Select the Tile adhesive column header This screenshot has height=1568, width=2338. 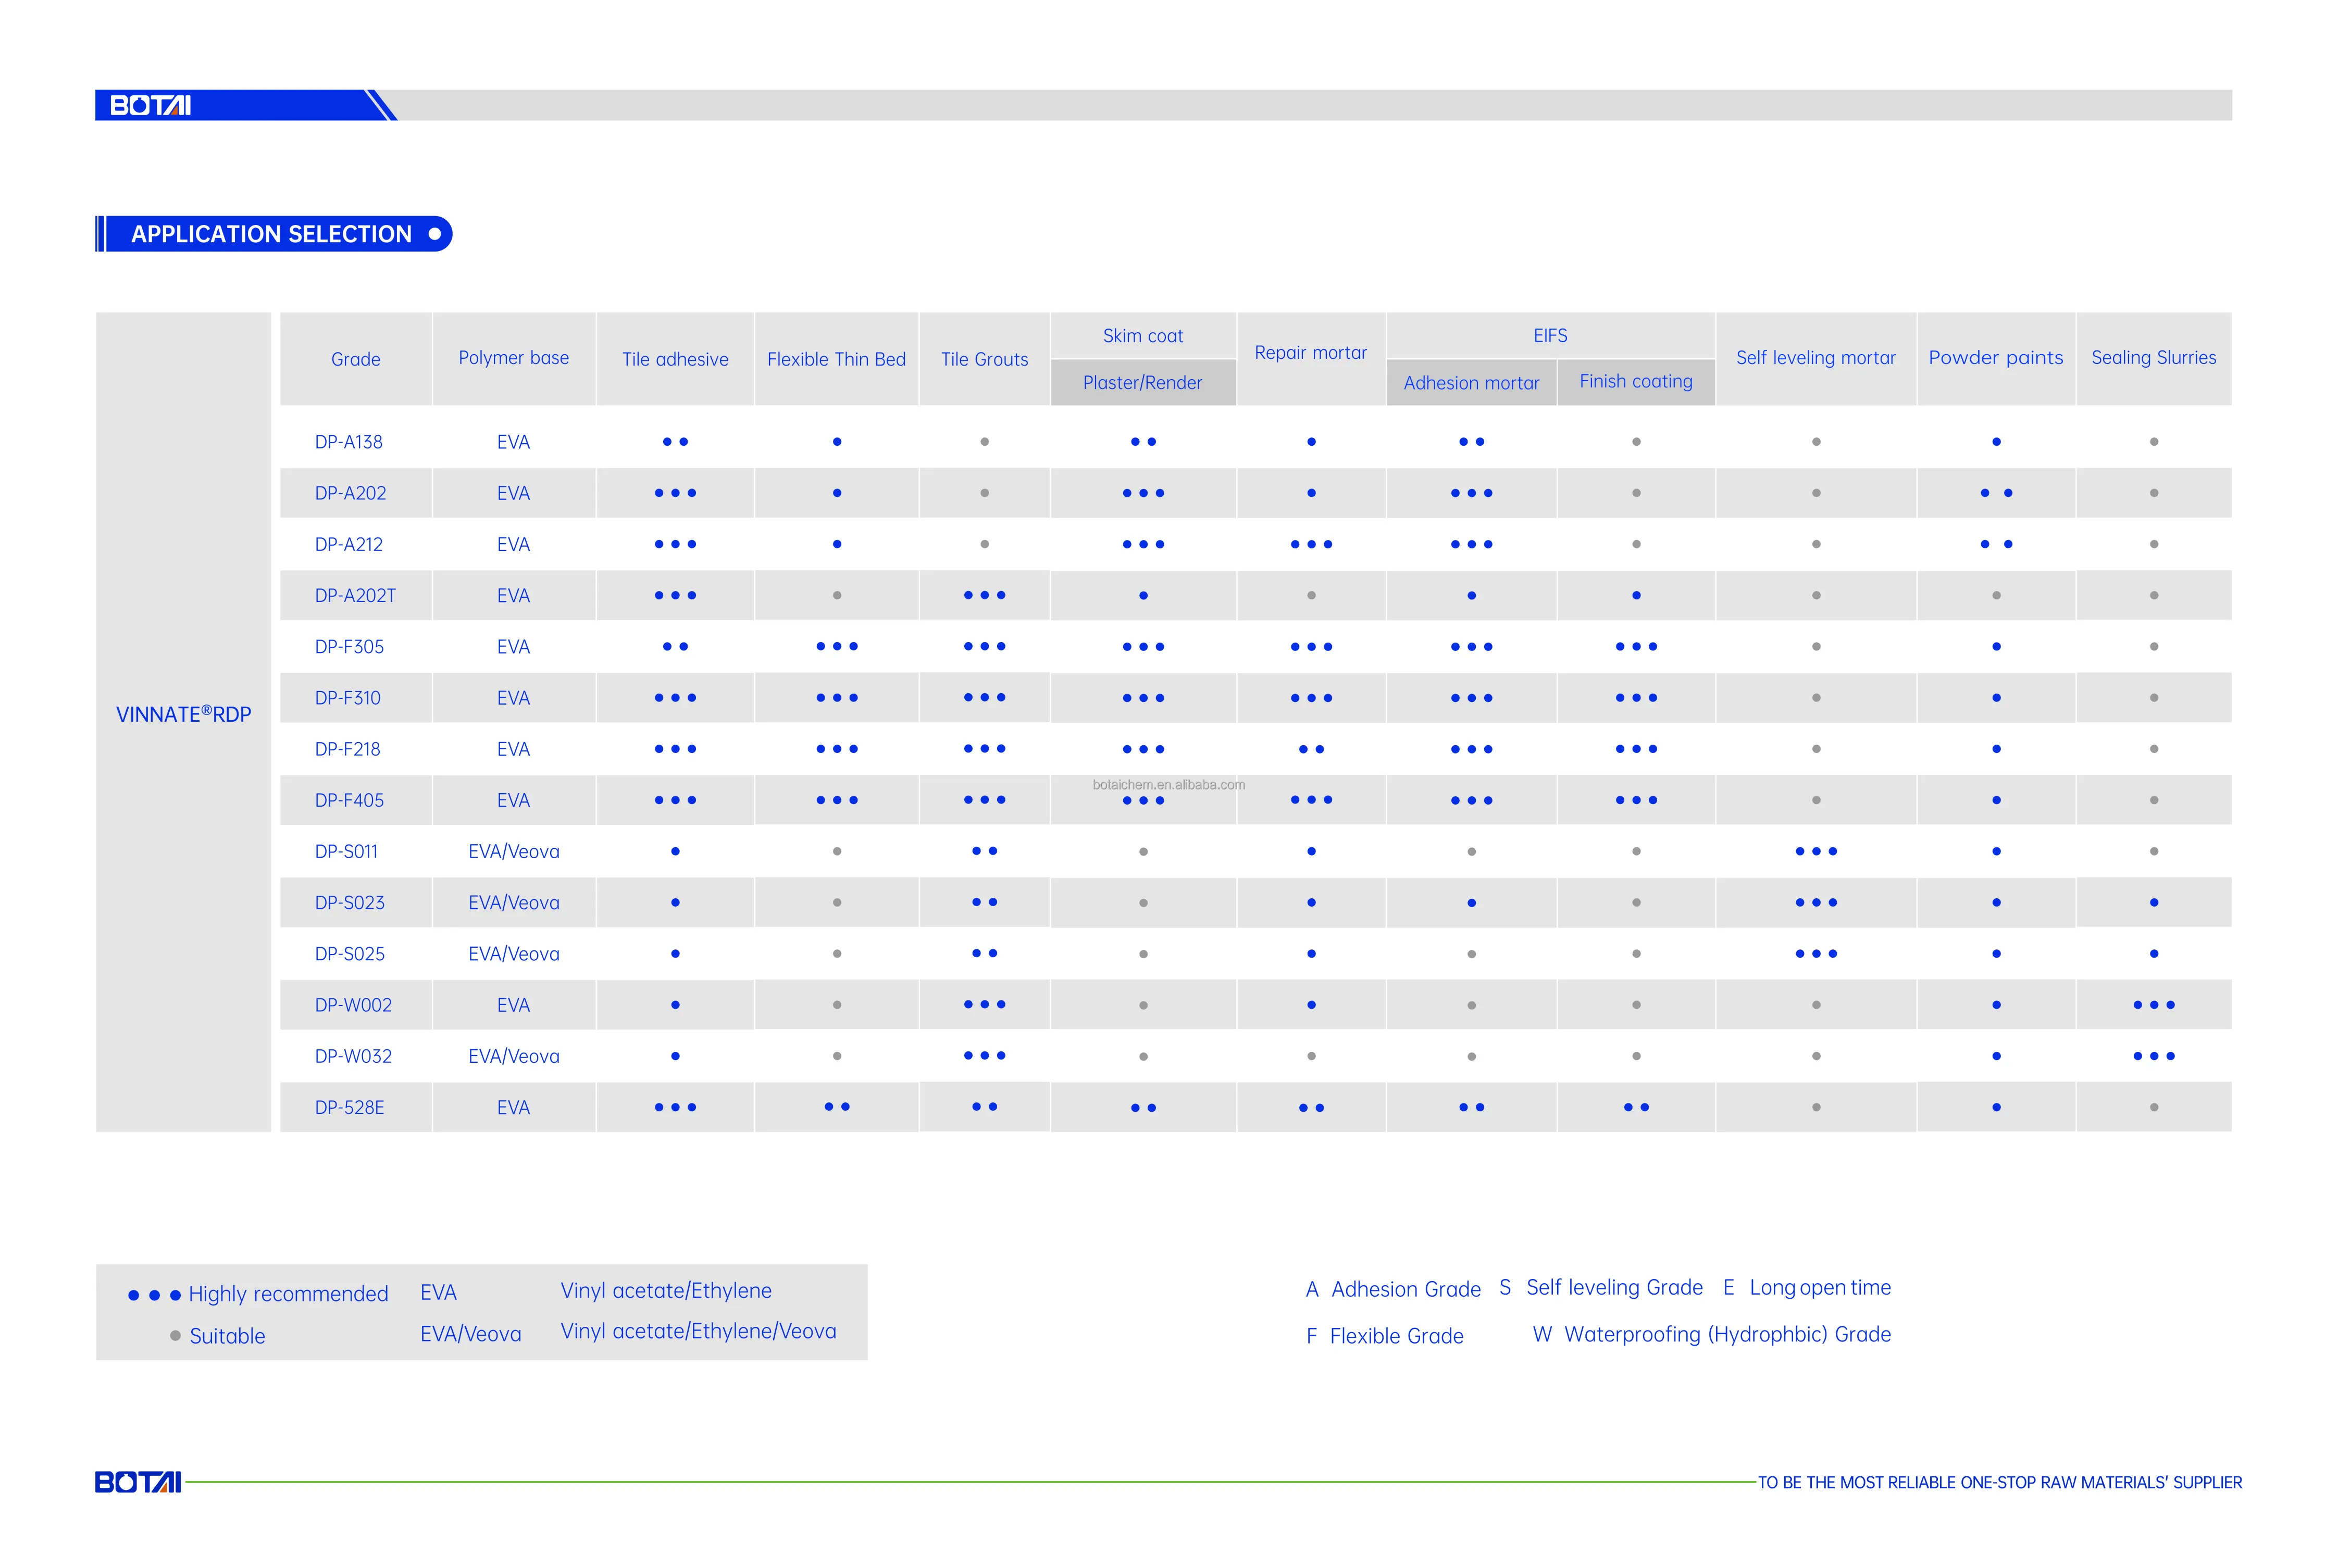pos(675,359)
